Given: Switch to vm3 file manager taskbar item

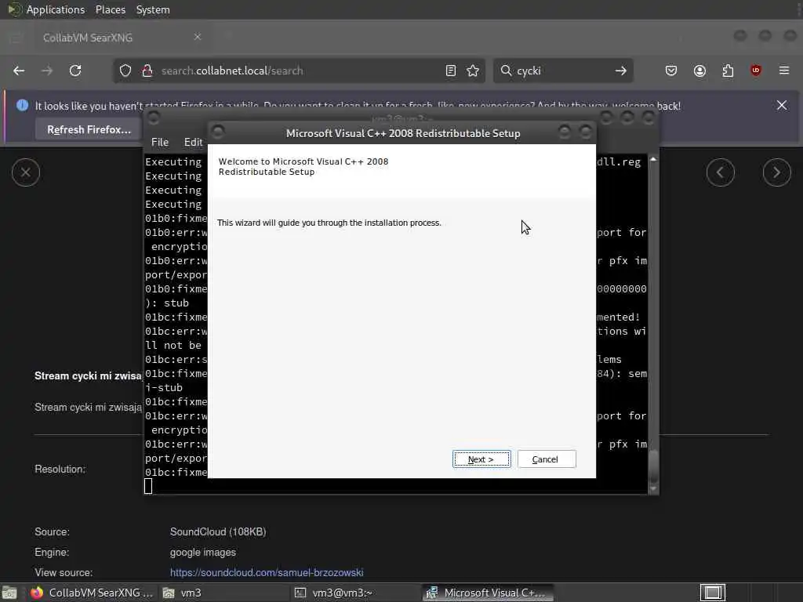Looking at the screenshot, I should (x=223, y=593).
